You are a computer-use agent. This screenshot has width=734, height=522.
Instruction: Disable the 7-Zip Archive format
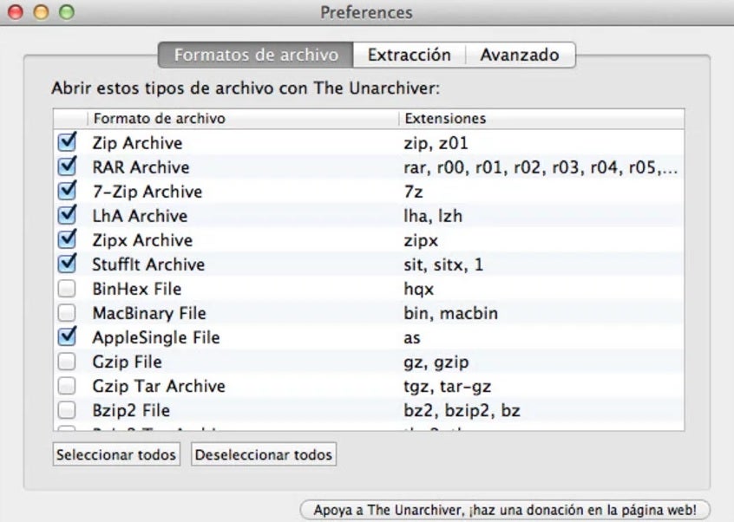click(x=67, y=192)
